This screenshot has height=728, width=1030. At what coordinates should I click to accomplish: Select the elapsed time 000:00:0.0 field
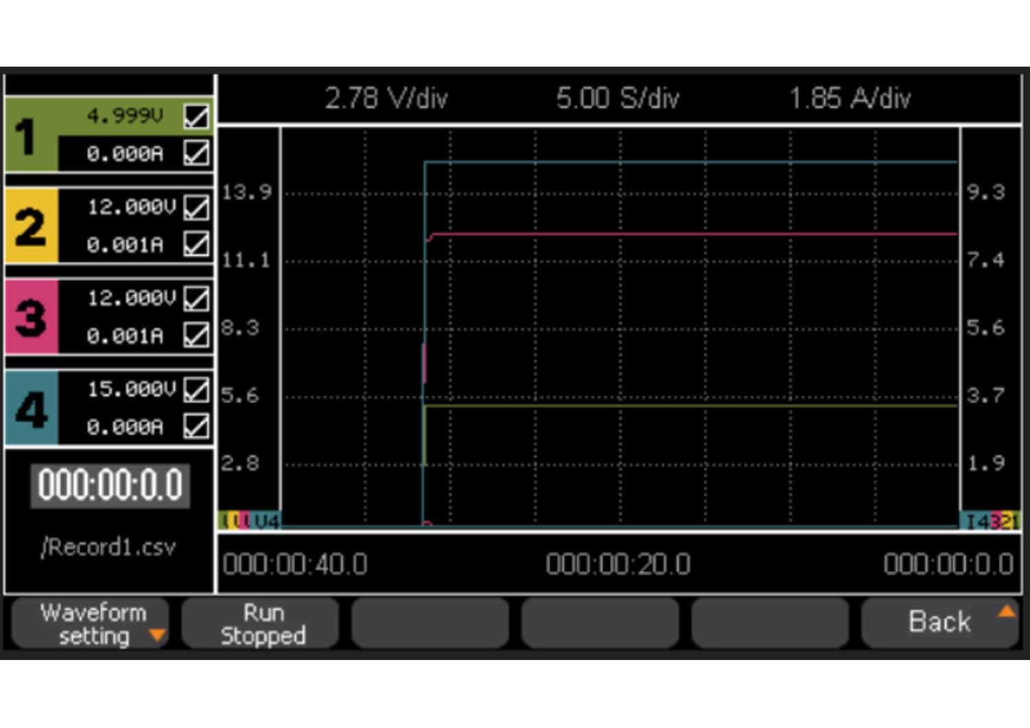(x=110, y=485)
